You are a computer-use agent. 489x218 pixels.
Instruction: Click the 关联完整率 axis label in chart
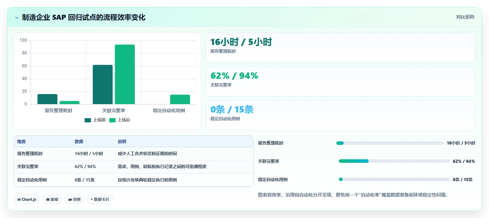[114, 110]
